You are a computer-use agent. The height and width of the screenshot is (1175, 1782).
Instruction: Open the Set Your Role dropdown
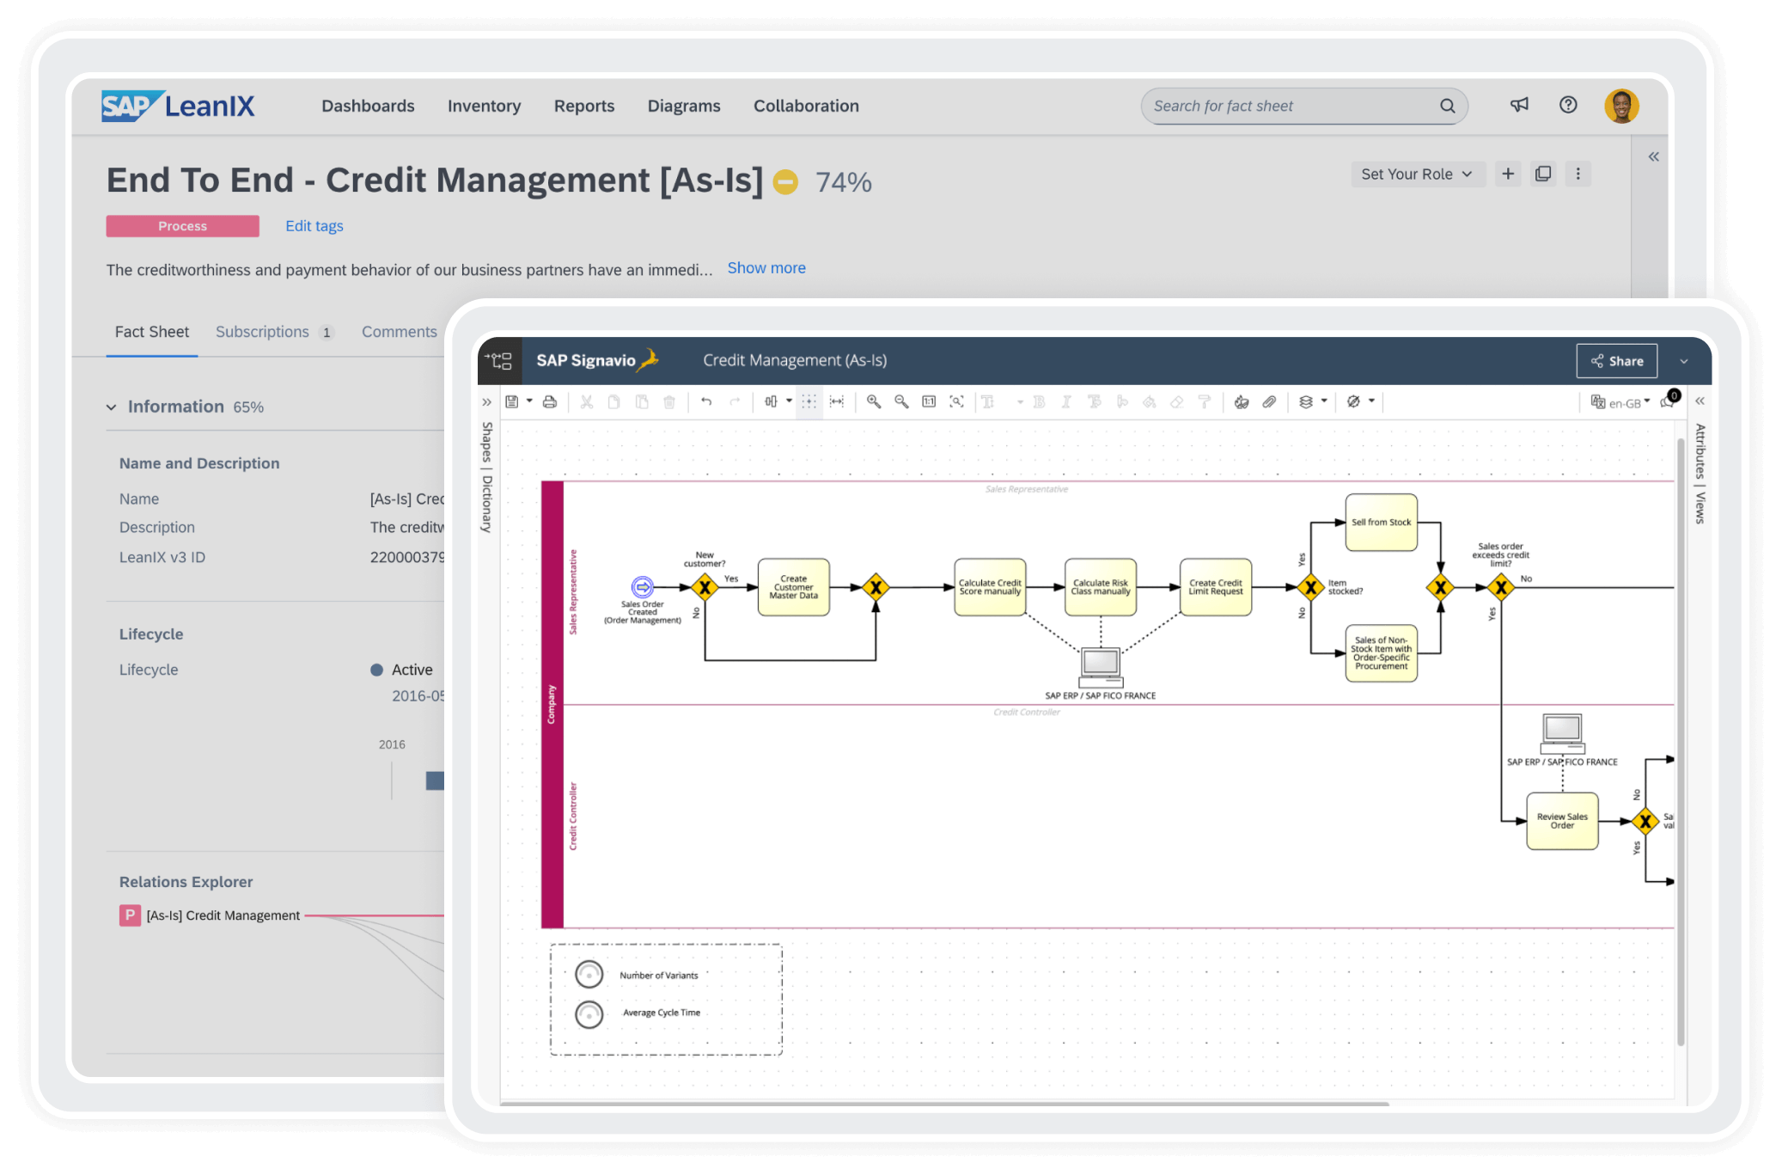pos(1417,174)
